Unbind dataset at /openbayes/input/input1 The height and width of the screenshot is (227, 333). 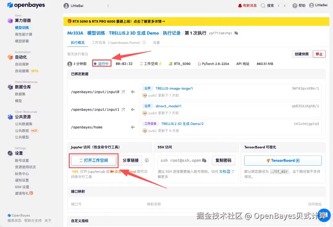pyautogui.click(x=123, y=109)
